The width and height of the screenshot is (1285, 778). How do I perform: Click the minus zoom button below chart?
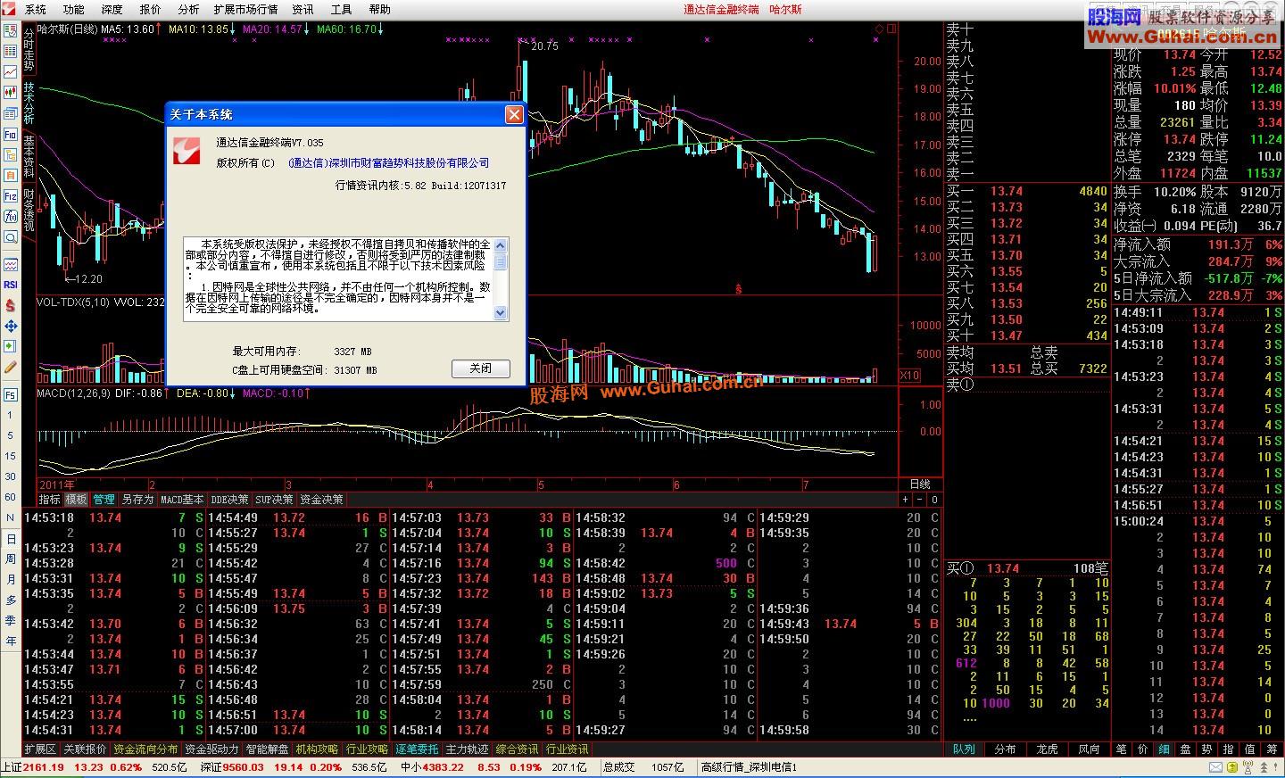point(920,500)
